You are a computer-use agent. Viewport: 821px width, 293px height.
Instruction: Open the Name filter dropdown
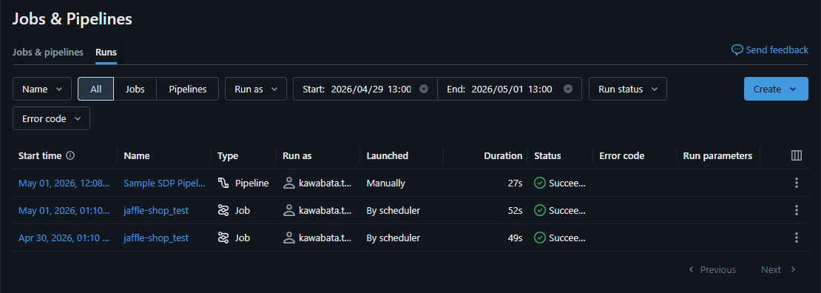42,89
